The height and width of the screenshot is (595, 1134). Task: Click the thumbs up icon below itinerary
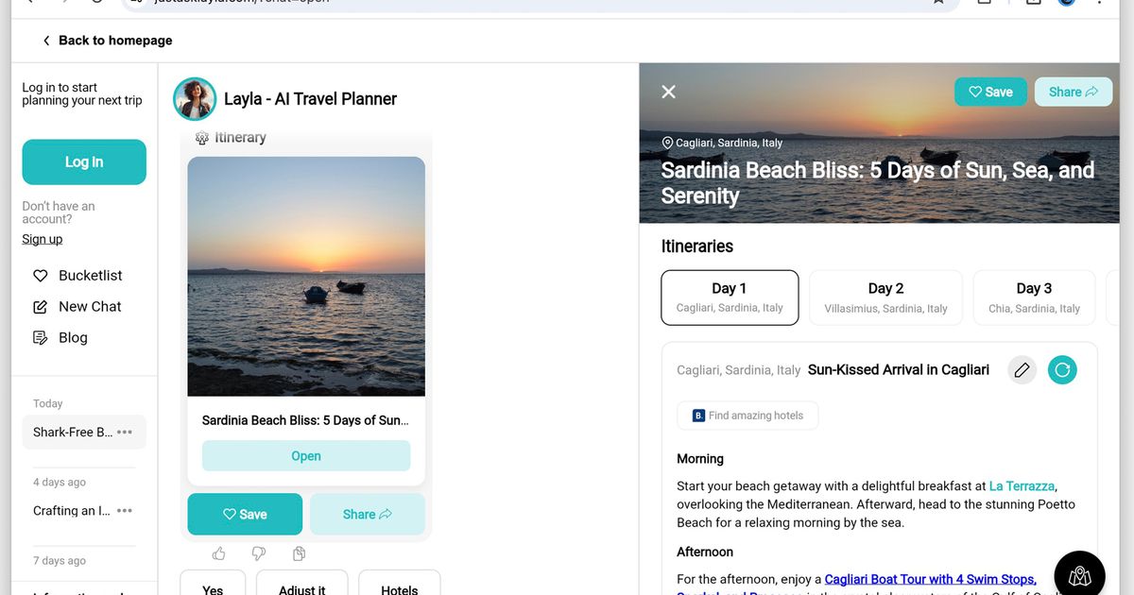pos(219,553)
